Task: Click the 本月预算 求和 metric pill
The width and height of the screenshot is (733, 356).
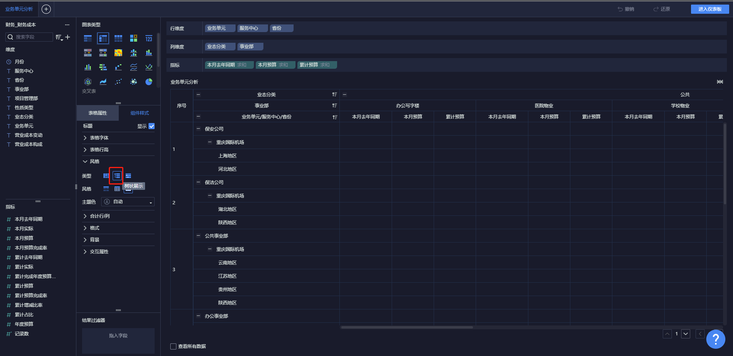Action: pos(275,65)
